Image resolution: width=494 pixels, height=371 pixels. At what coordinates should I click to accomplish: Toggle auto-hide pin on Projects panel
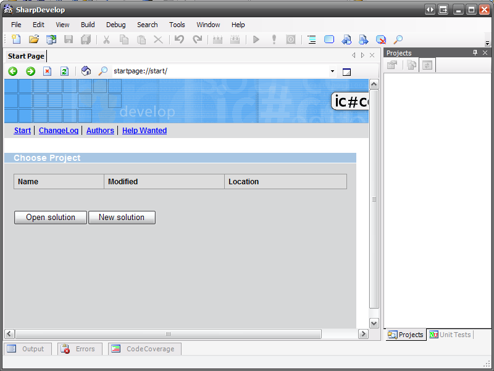[x=475, y=53]
